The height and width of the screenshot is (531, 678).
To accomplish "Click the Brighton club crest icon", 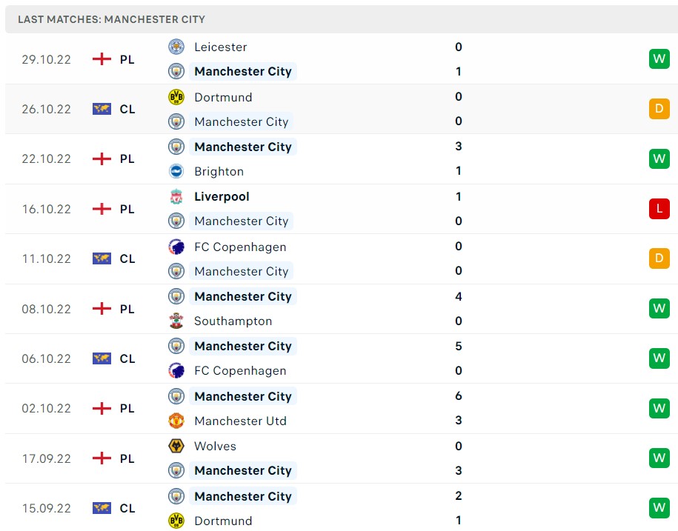I will (x=176, y=171).
